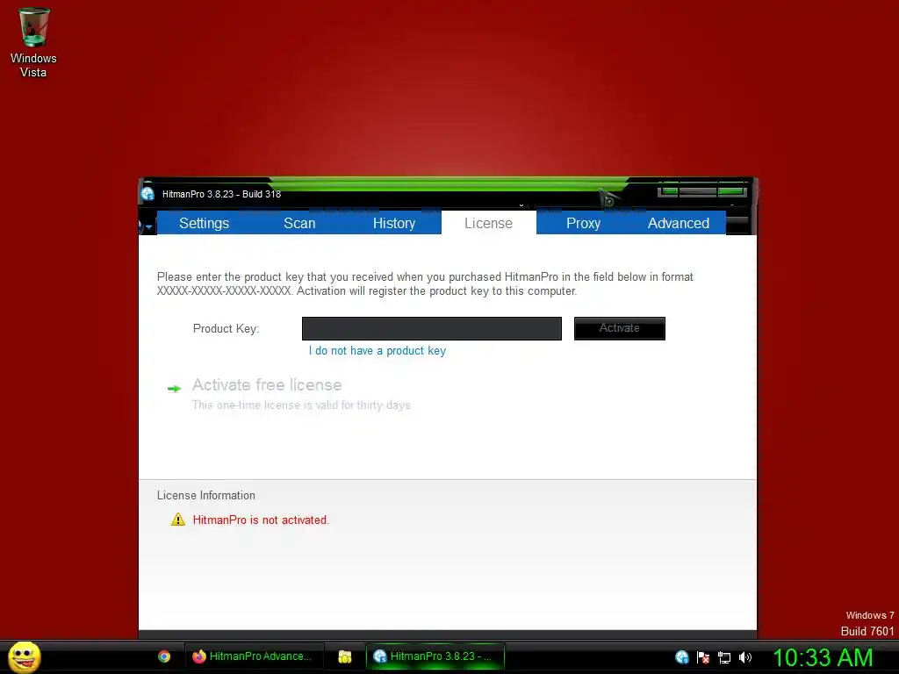Image resolution: width=899 pixels, height=674 pixels.
Task: Click the green arrow beside Activate free license
Action: [x=175, y=389]
